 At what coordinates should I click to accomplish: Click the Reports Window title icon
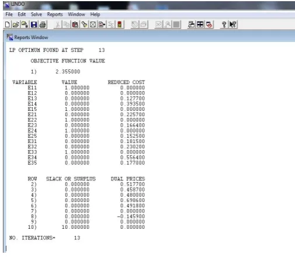tap(10, 37)
